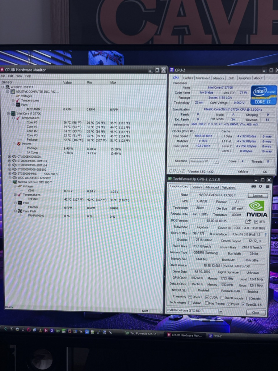This screenshot has width=278, height=371.
Task: Open the GPU-Z hamburger menu
Action: (267, 187)
